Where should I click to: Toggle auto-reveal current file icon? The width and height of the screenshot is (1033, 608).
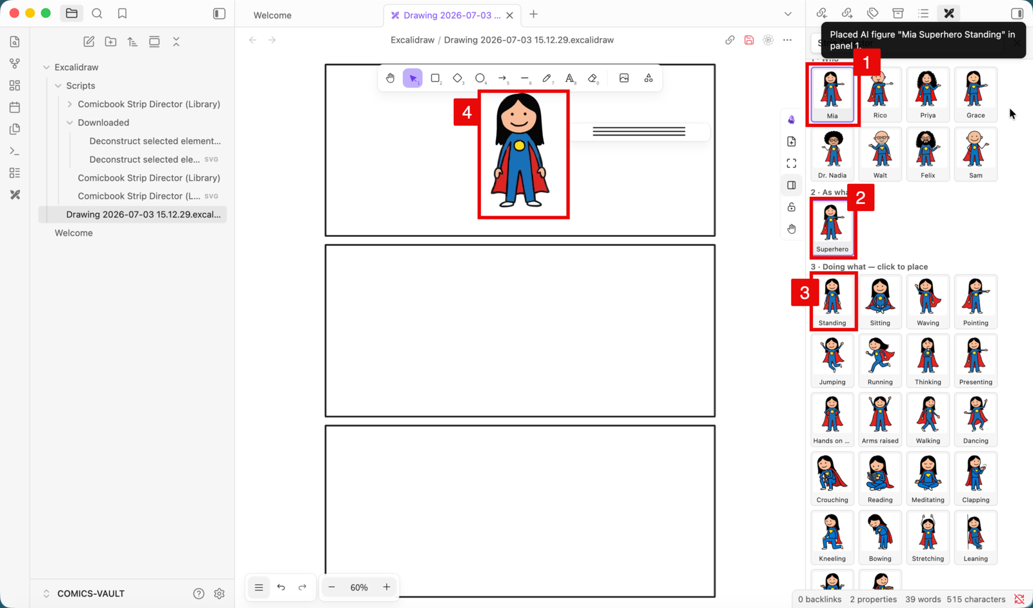[x=154, y=41]
